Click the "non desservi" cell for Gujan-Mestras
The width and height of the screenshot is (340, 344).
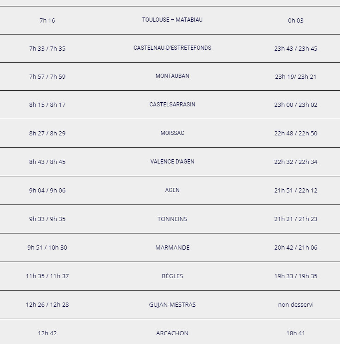click(x=296, y=304)
